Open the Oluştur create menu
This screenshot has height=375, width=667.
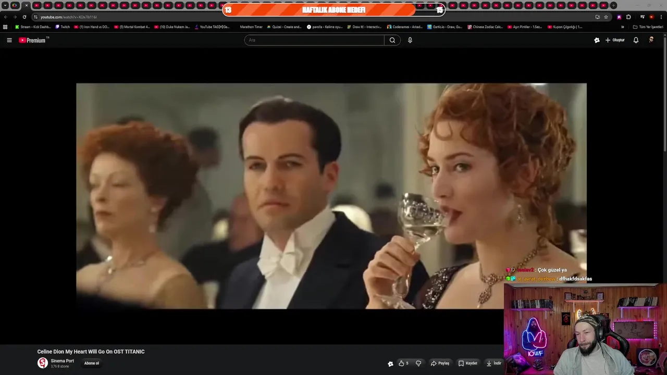point(615,40)
